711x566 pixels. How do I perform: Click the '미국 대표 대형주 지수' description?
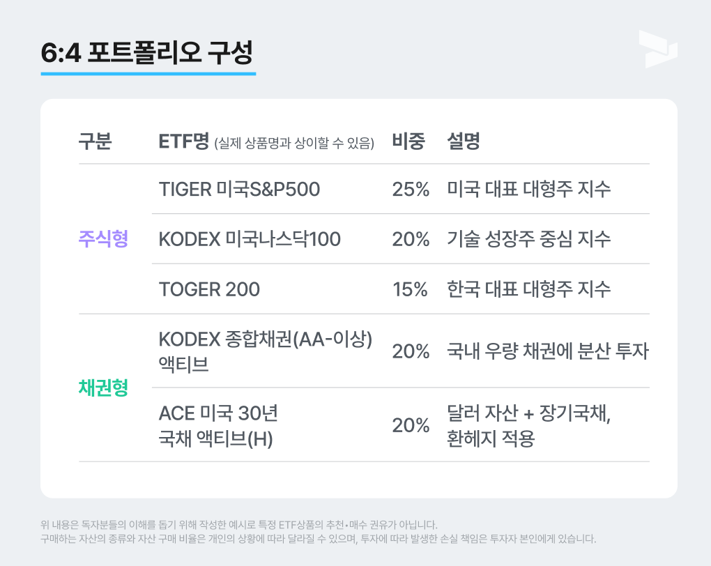click(528, 189)
